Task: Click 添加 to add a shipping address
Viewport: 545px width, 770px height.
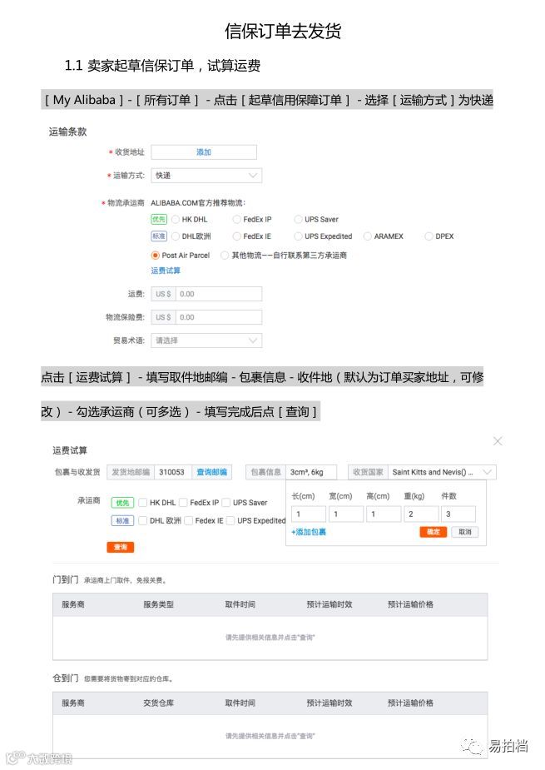Action: tap(204, 152)
